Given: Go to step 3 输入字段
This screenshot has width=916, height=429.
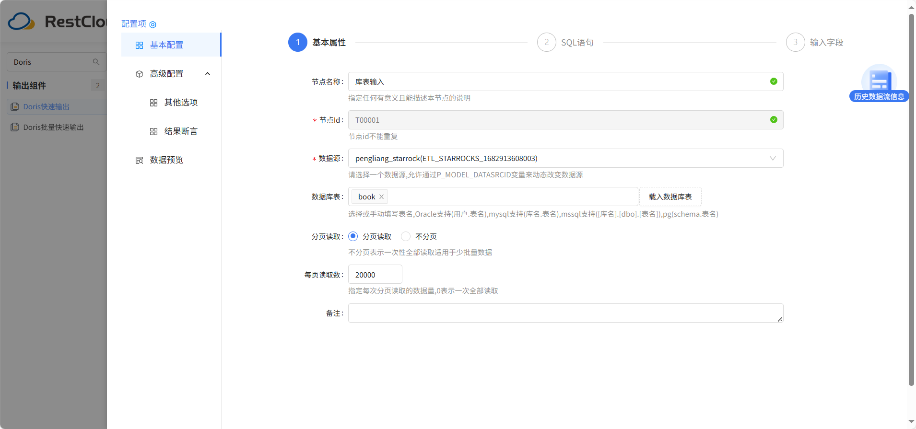Looking at the screenshot, I should pyautogui.click(x=815, y=42).
